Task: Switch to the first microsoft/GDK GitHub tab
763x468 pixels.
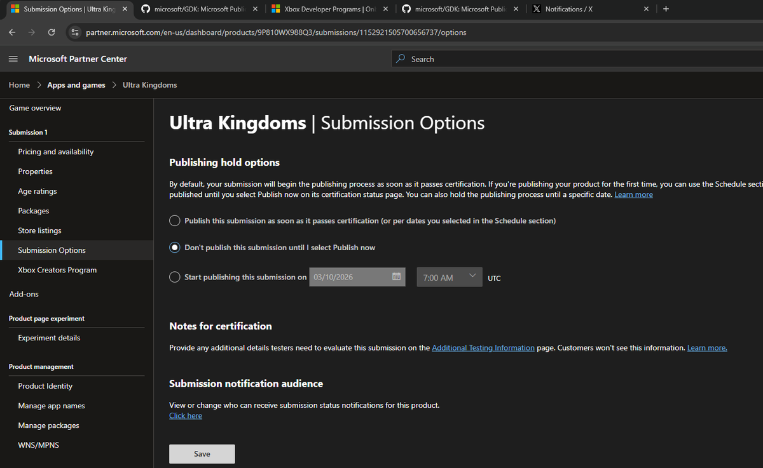Action: 199,9
